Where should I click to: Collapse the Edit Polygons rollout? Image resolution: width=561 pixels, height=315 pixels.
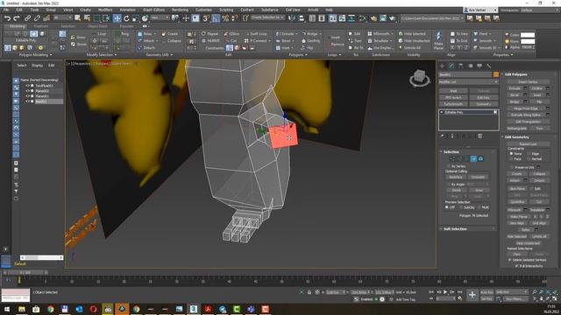click(529, 74)
